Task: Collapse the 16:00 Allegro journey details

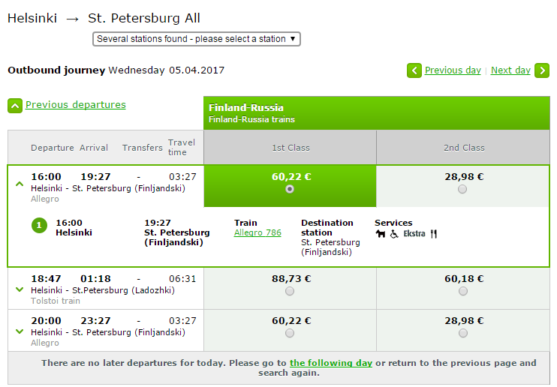Action: pyautogui.click(x=20, y=183)
